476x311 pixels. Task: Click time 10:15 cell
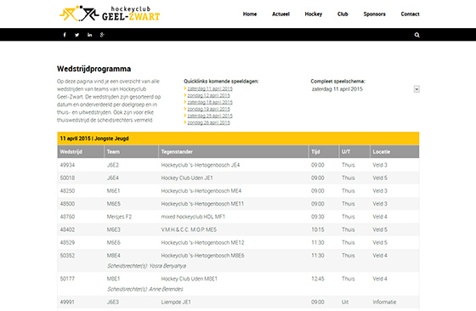pyautogui.click(x=318, y=229)
